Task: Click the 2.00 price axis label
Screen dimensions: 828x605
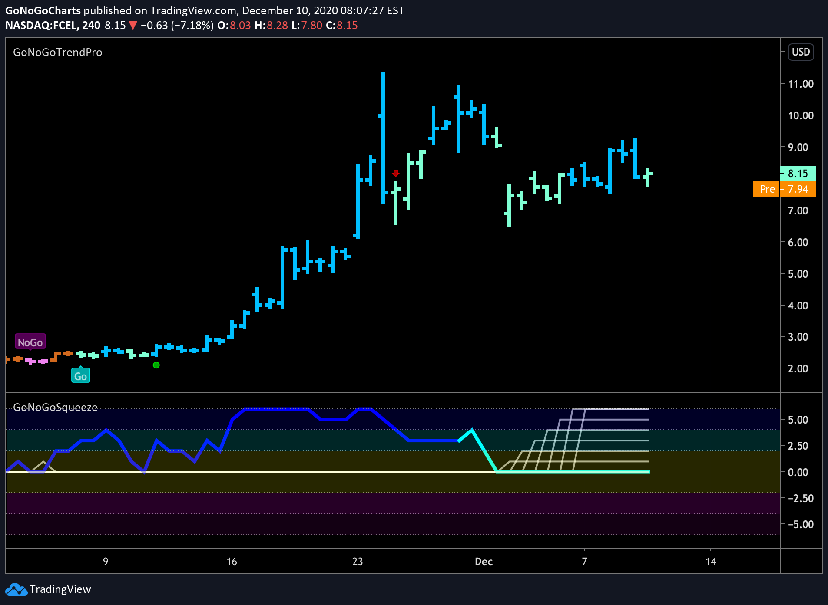Action: (798, 368)
